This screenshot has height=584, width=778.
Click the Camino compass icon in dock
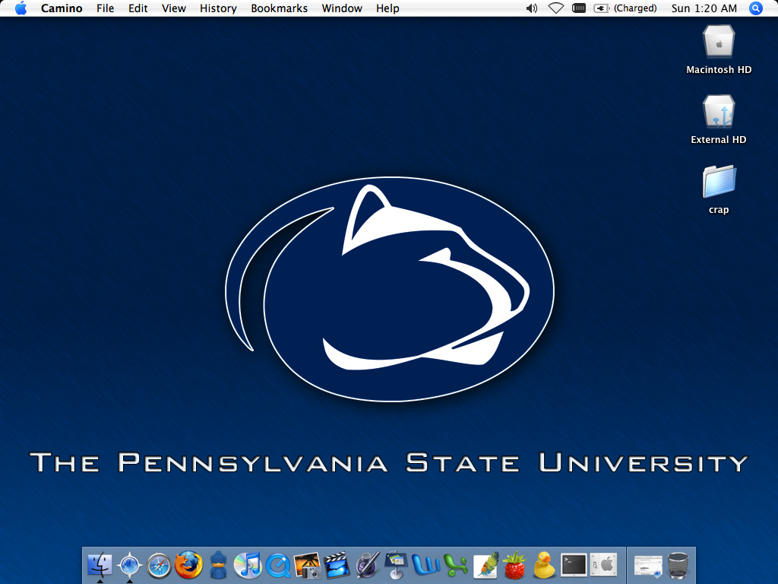[129, 565]
